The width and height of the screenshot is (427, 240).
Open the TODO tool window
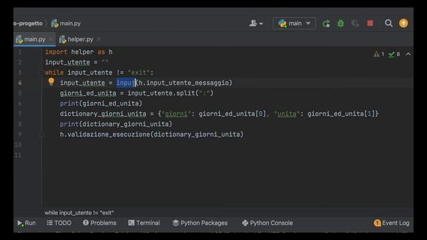[59, 223]
